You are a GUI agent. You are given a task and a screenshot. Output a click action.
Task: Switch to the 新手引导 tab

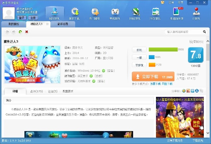[x=63, y=24]
